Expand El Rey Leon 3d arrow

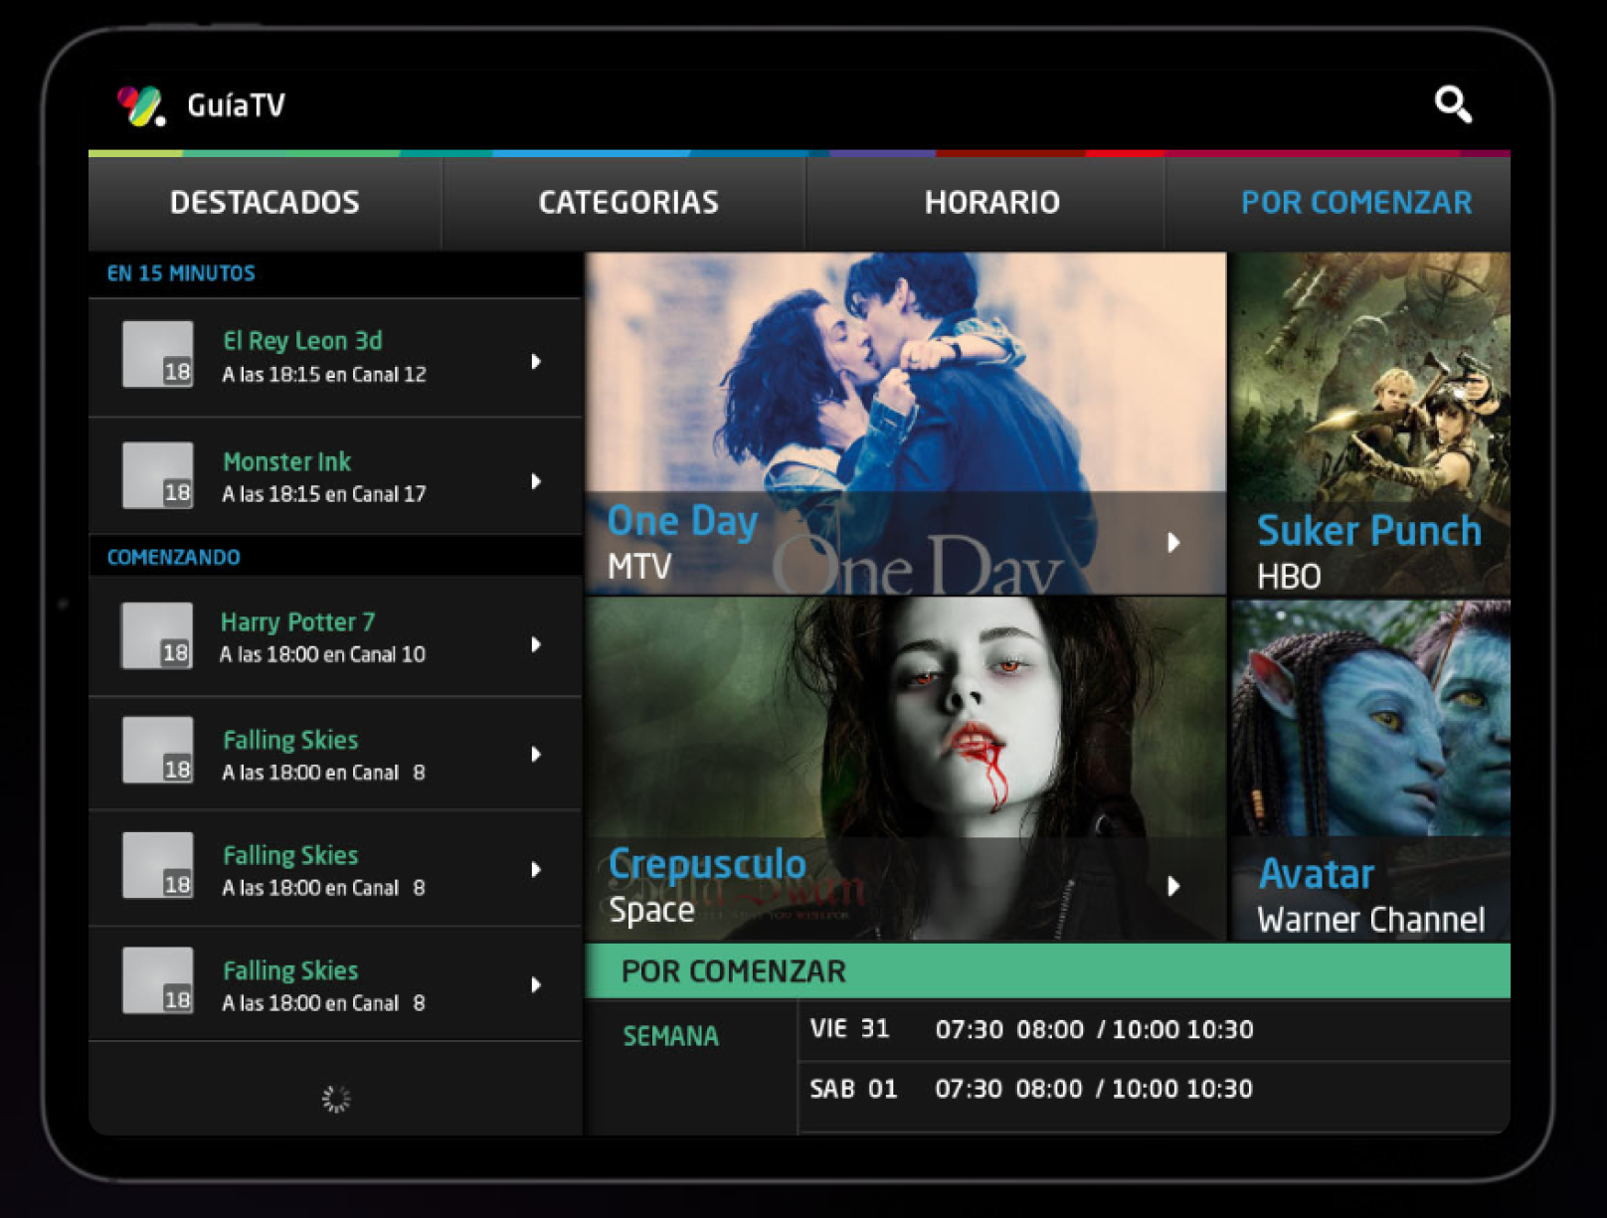pos(536,361)
